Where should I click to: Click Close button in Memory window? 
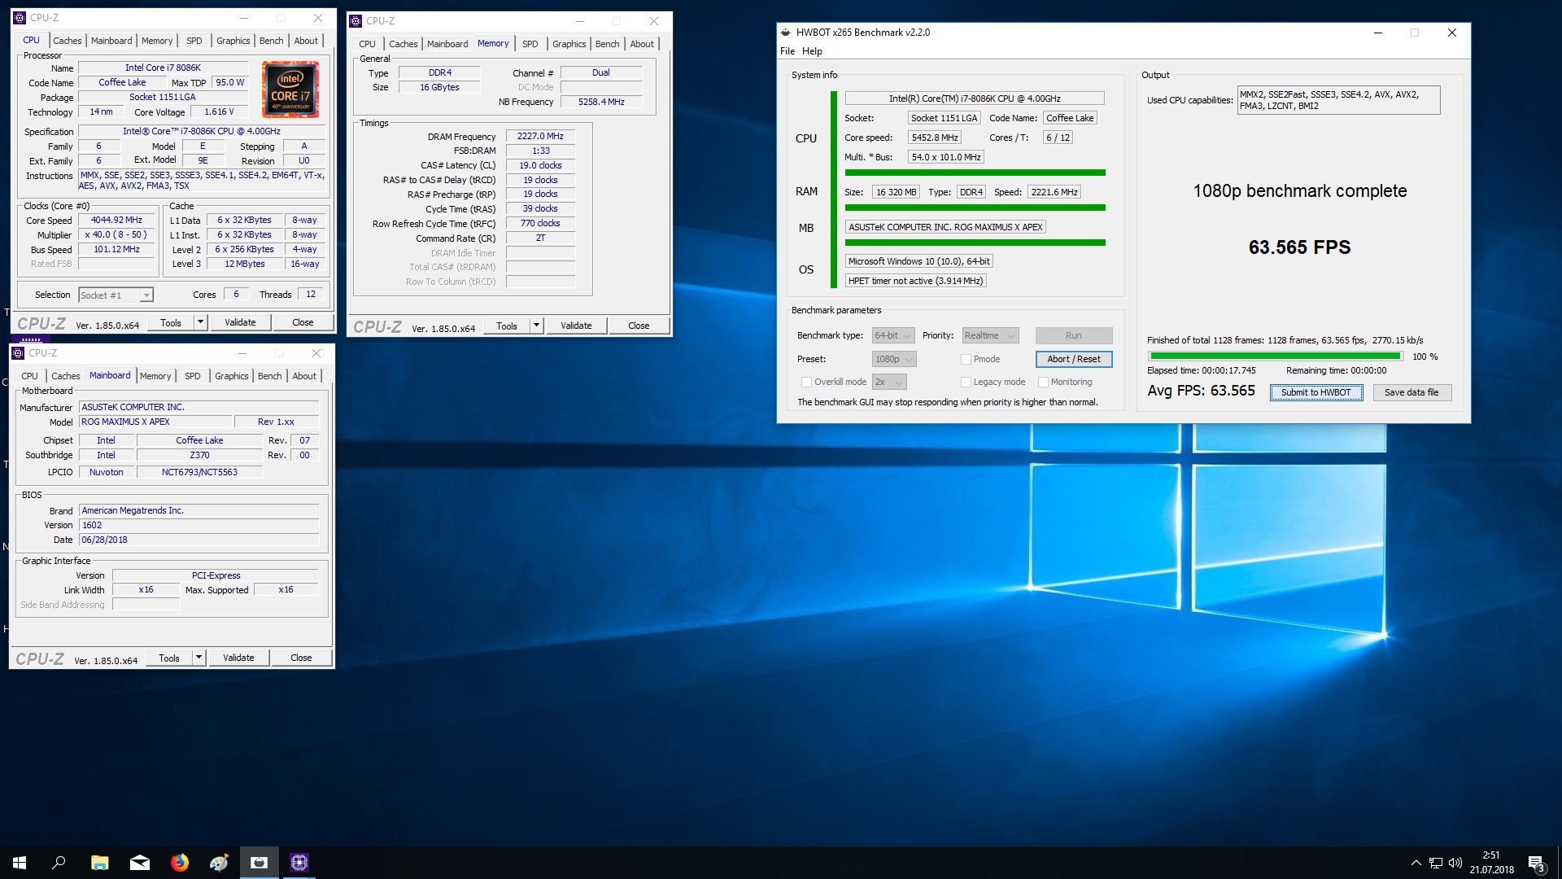click(x=639, y=326)
